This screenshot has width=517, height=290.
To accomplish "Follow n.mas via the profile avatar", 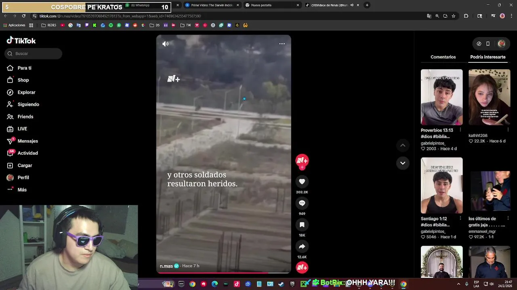I will 302,161.
